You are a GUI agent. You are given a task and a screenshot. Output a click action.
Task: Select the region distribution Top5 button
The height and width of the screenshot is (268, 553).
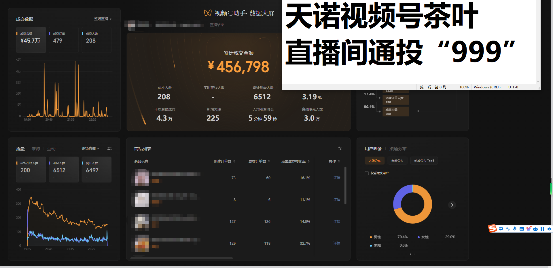point(424,161)
